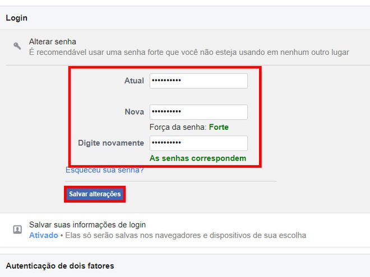Select the Autenticação de dois fatores header
This screenshot has height=277, width=370.
tap(60, 266)
